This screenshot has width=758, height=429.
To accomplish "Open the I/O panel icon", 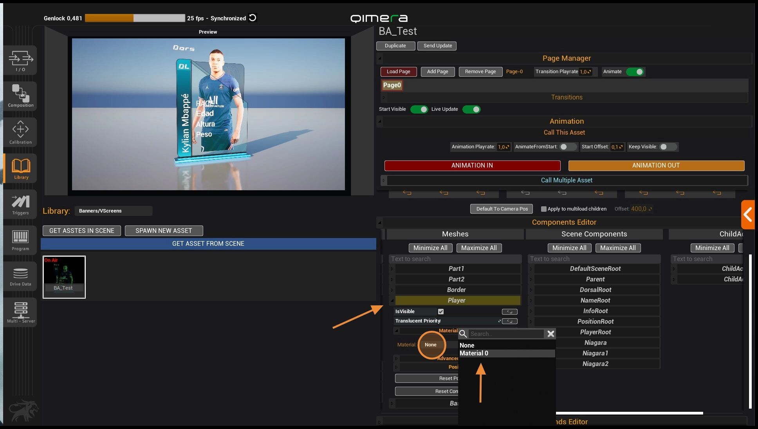I will click(20, 60).
